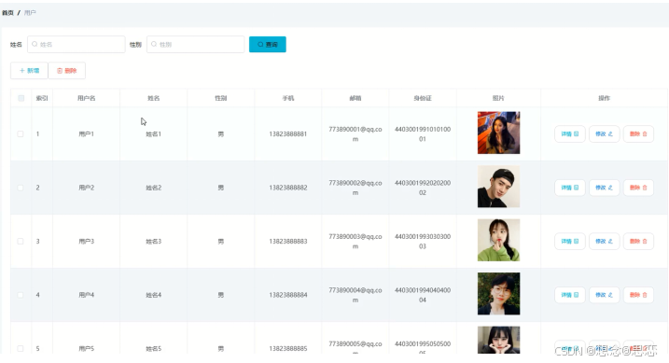Click the 姓名4 name cell

click(x=154, y=295)
